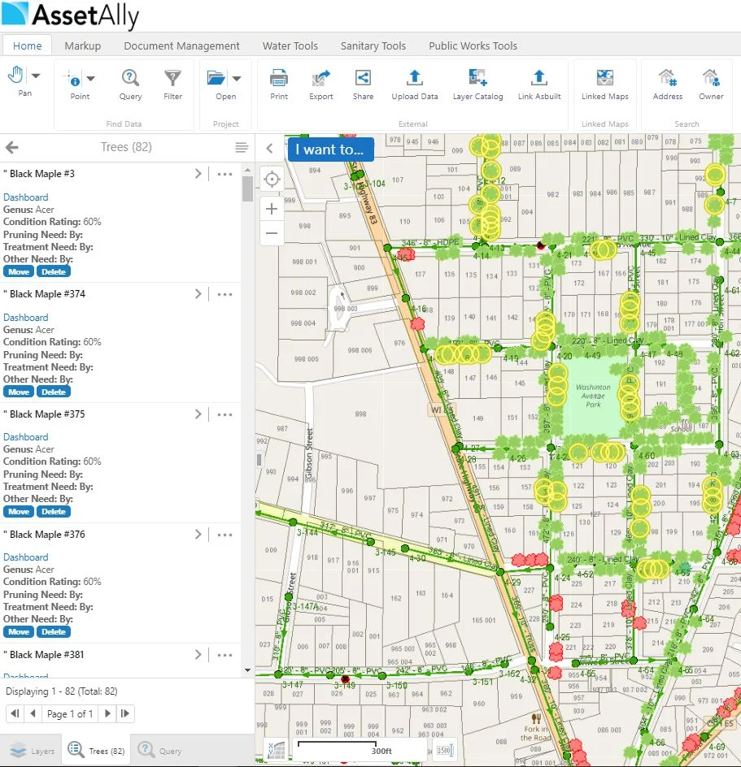
Task: Open the Public Works Tools tab
Action: point(473,45)
